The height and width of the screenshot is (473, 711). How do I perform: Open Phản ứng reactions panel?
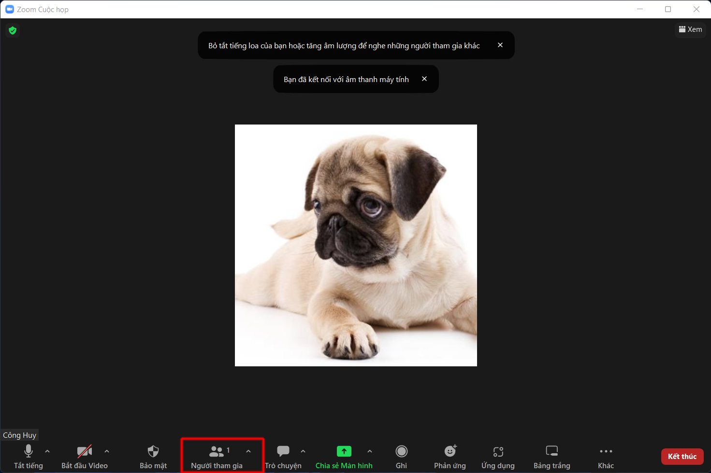[450, 451]
